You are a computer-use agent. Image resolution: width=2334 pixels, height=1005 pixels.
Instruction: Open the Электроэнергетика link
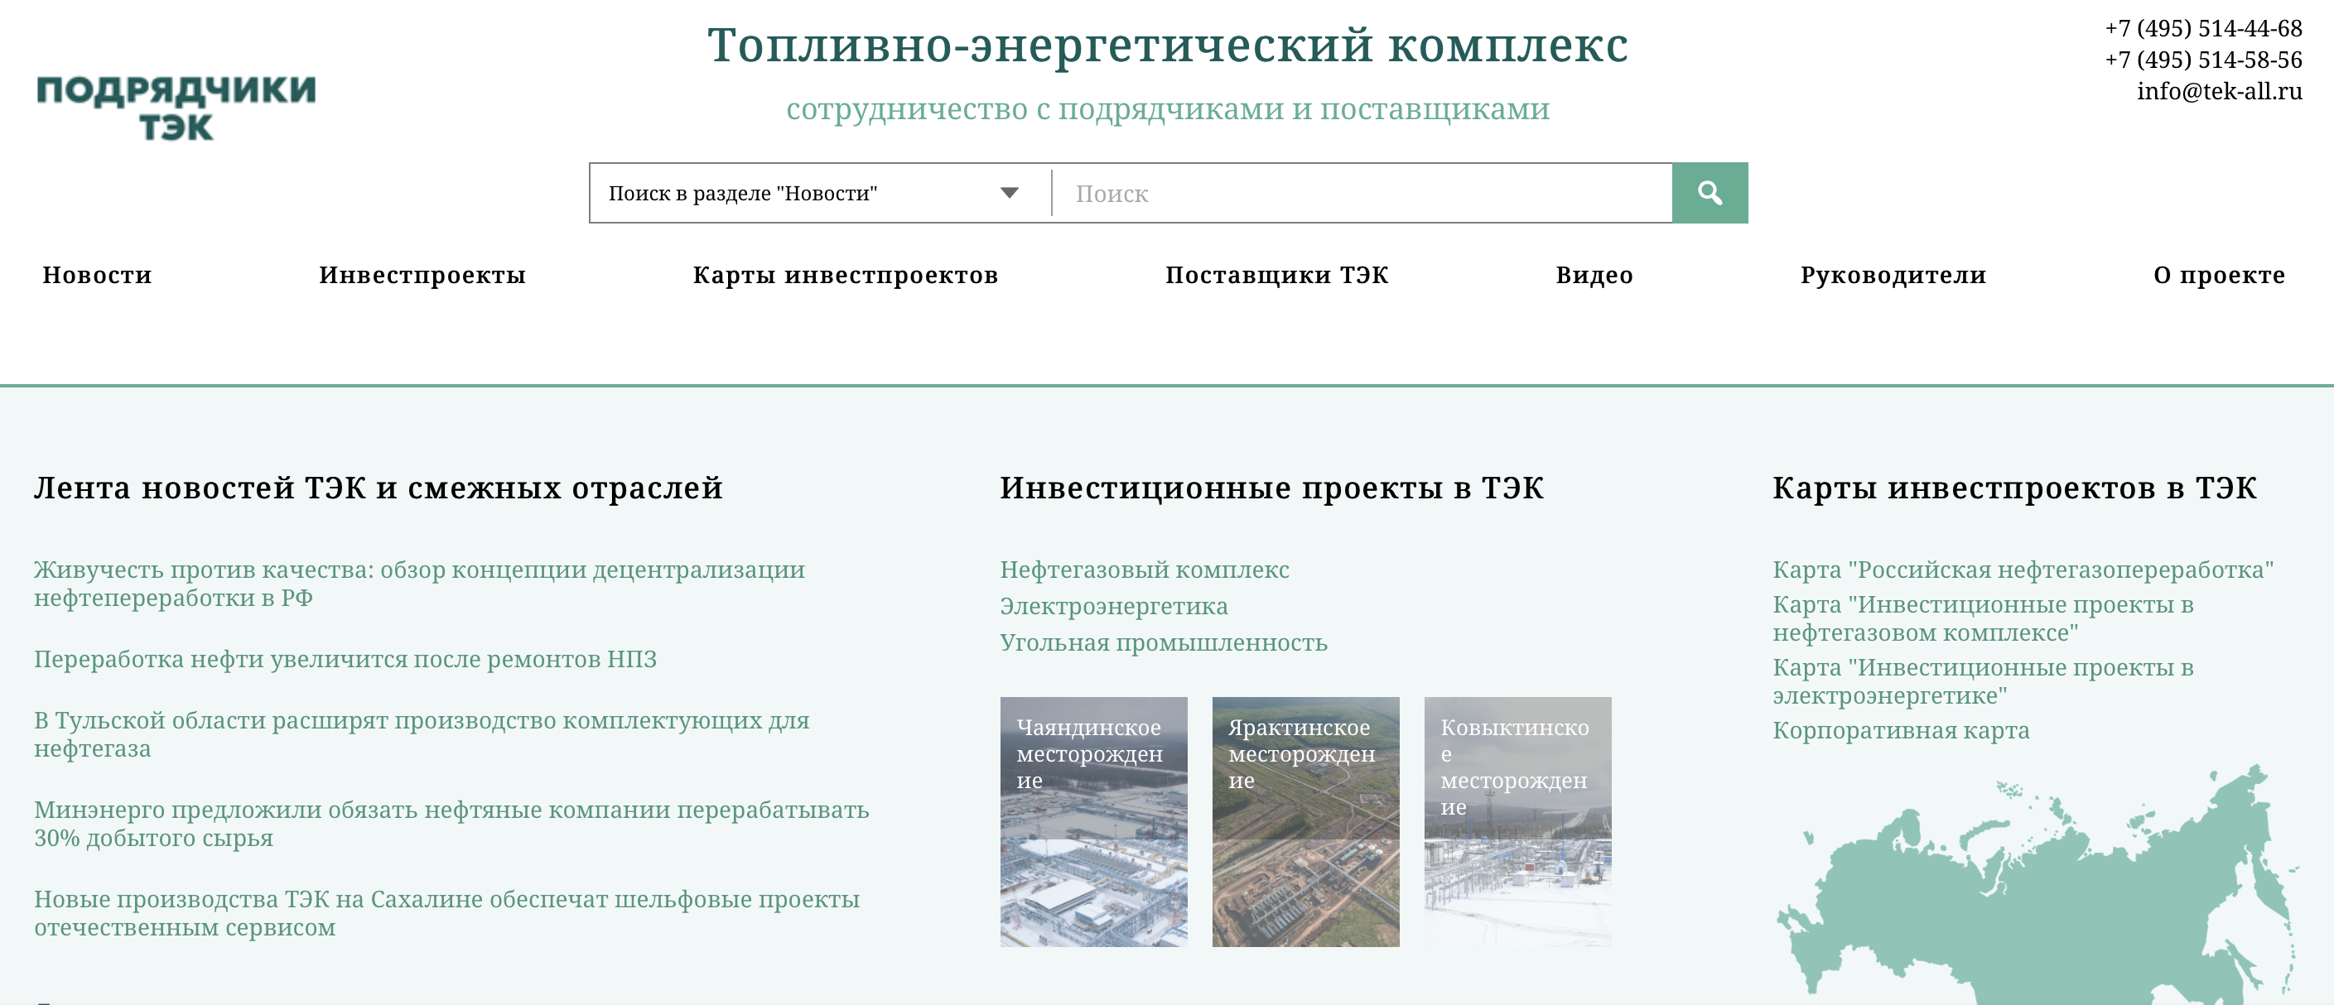[x=1113, y=606]
